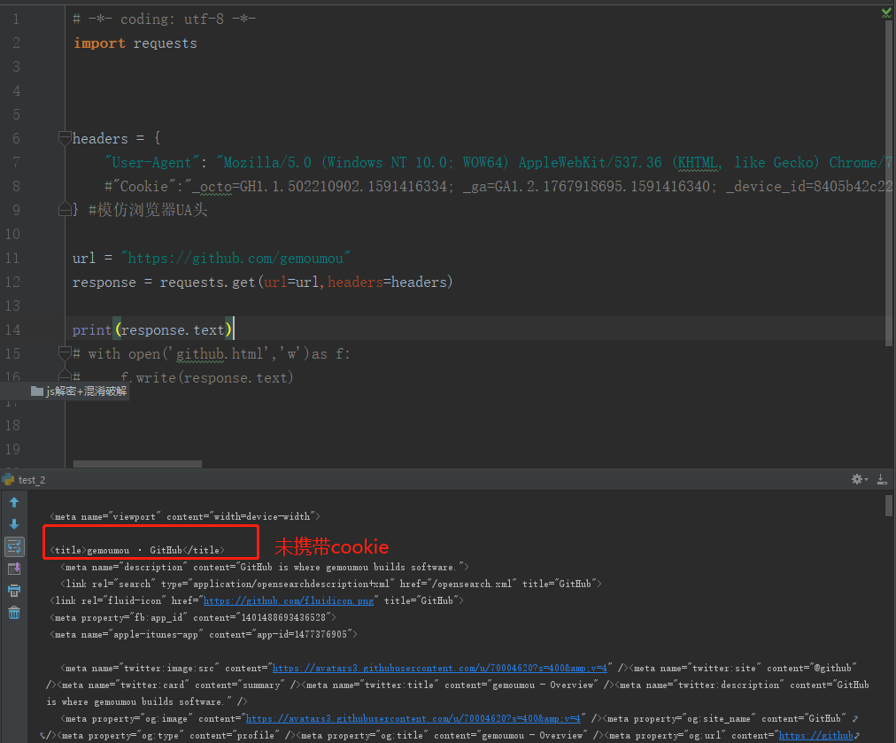Click 'is where gemoumou builds software.' line
Screen dimensions: 896x743
click(x=147, y=702)
